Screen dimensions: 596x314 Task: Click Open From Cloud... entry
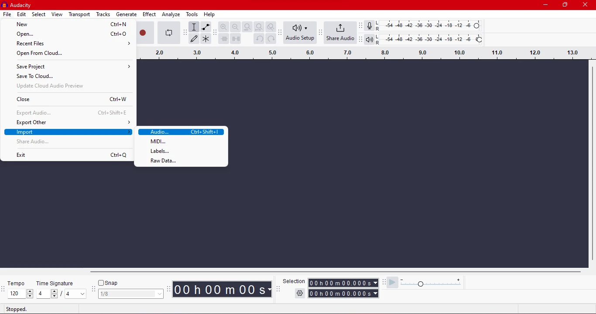click(x=68, y=53)
